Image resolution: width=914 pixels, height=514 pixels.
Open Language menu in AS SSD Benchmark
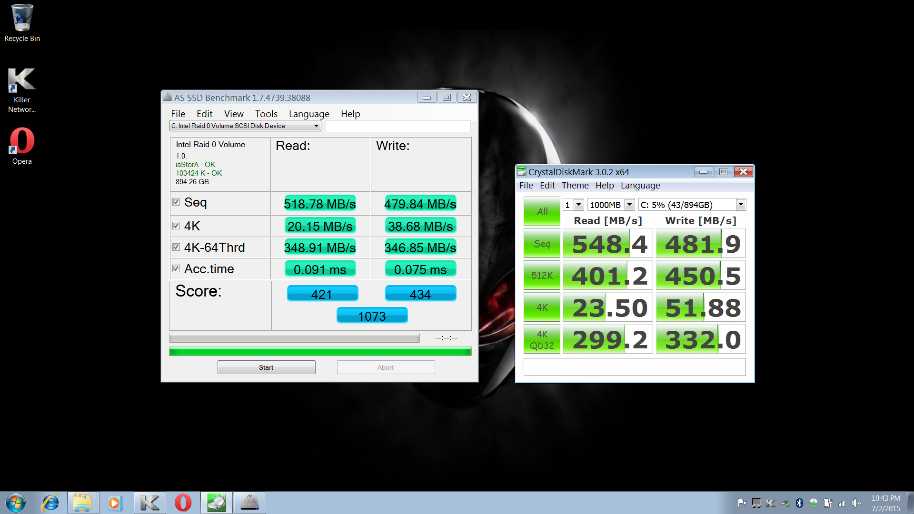click(x=309, y=114)
